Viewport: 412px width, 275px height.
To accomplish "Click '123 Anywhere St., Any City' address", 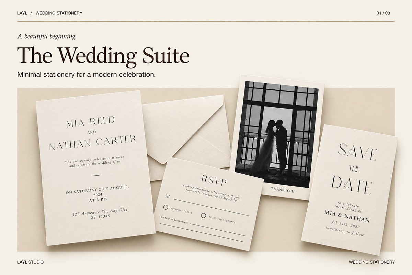I will pos(100,212).
